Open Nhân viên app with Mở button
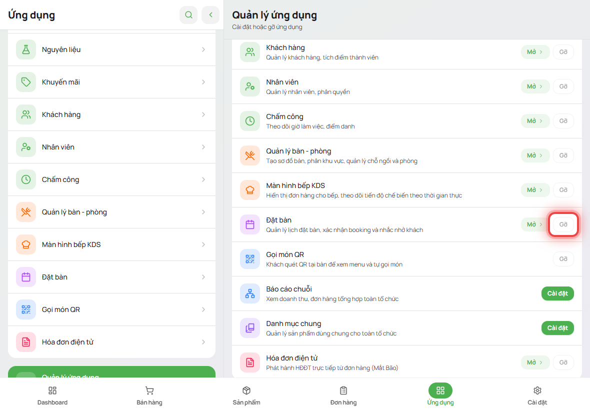Image resolution: width=590 pixels, height=410 pixels. [x=535, y=86]
